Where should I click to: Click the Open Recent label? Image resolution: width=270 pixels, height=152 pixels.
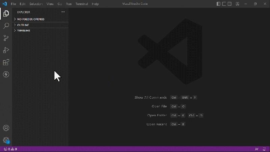157,124
